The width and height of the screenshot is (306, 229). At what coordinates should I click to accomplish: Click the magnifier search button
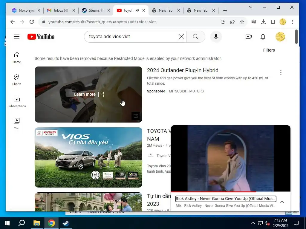195,37
